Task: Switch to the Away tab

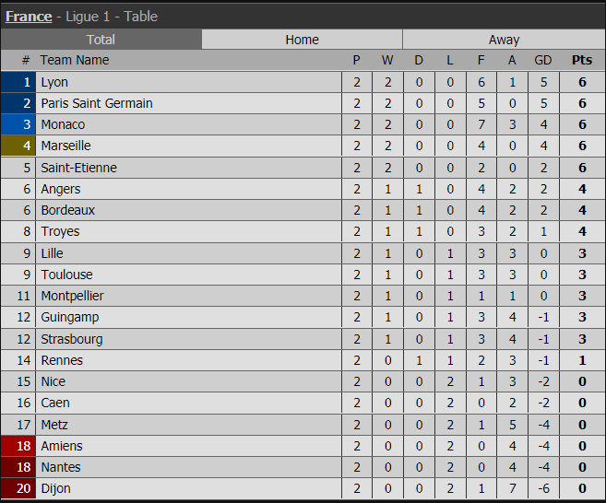Action: pos(504,40)
